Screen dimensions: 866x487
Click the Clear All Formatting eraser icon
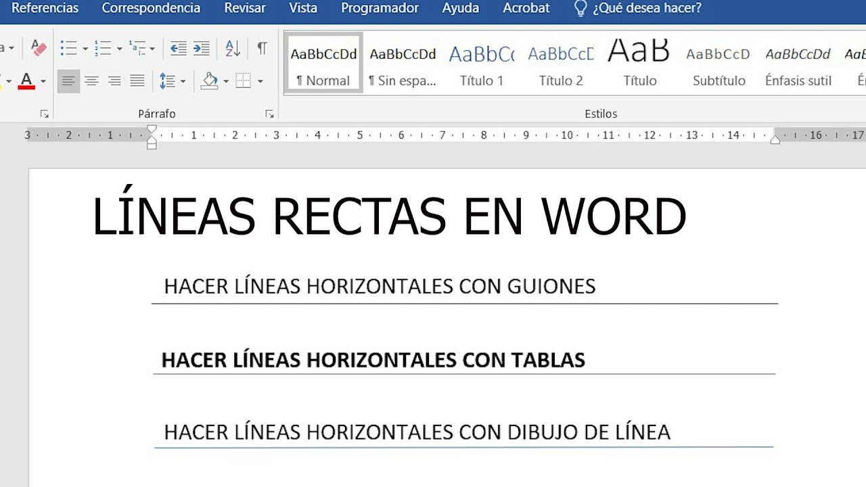tap(39, 49)
